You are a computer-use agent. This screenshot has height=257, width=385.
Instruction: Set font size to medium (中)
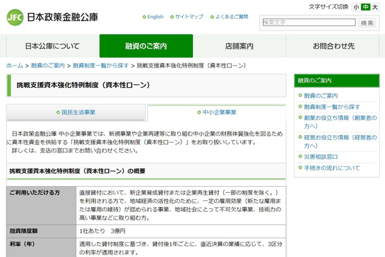[364, 7]
